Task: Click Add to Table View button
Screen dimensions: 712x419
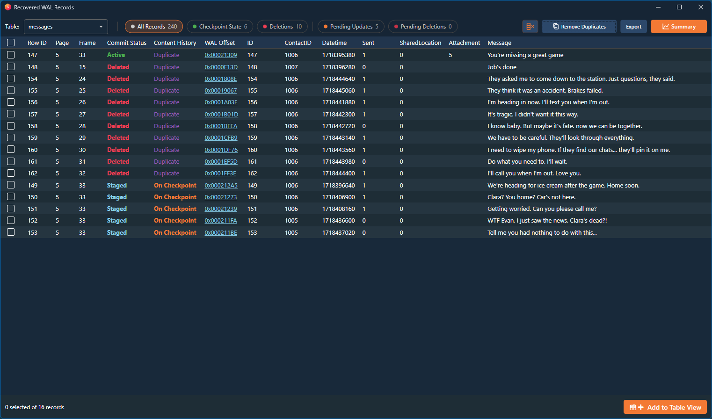Action: [665, 407]
